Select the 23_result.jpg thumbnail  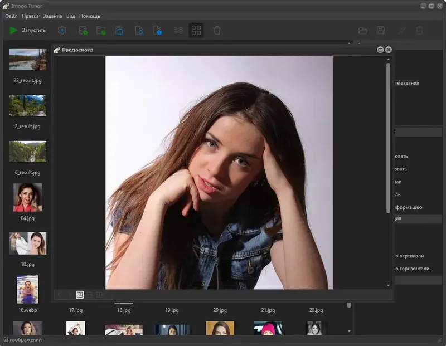27,60
